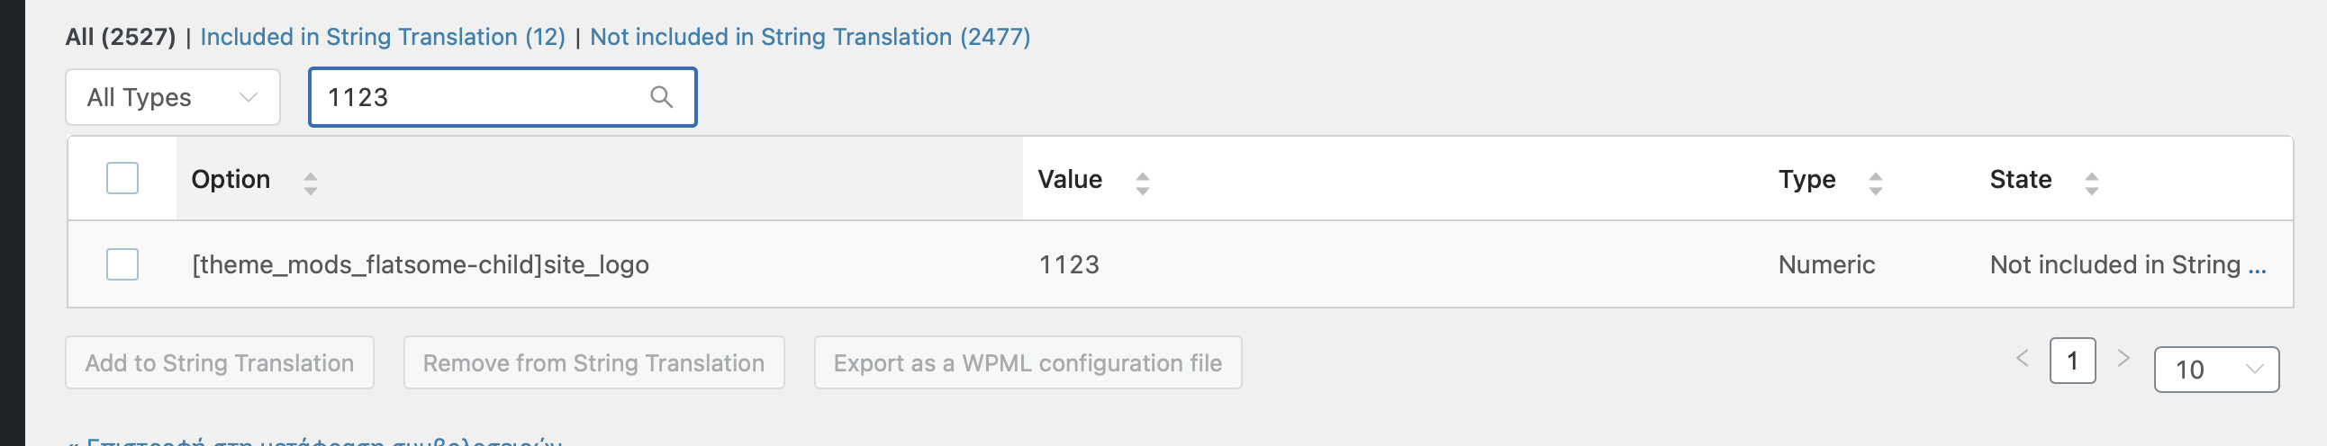Click Remove from String Translation button
The height and width of the screenshot is (446, 2327).
pos(593,363)
